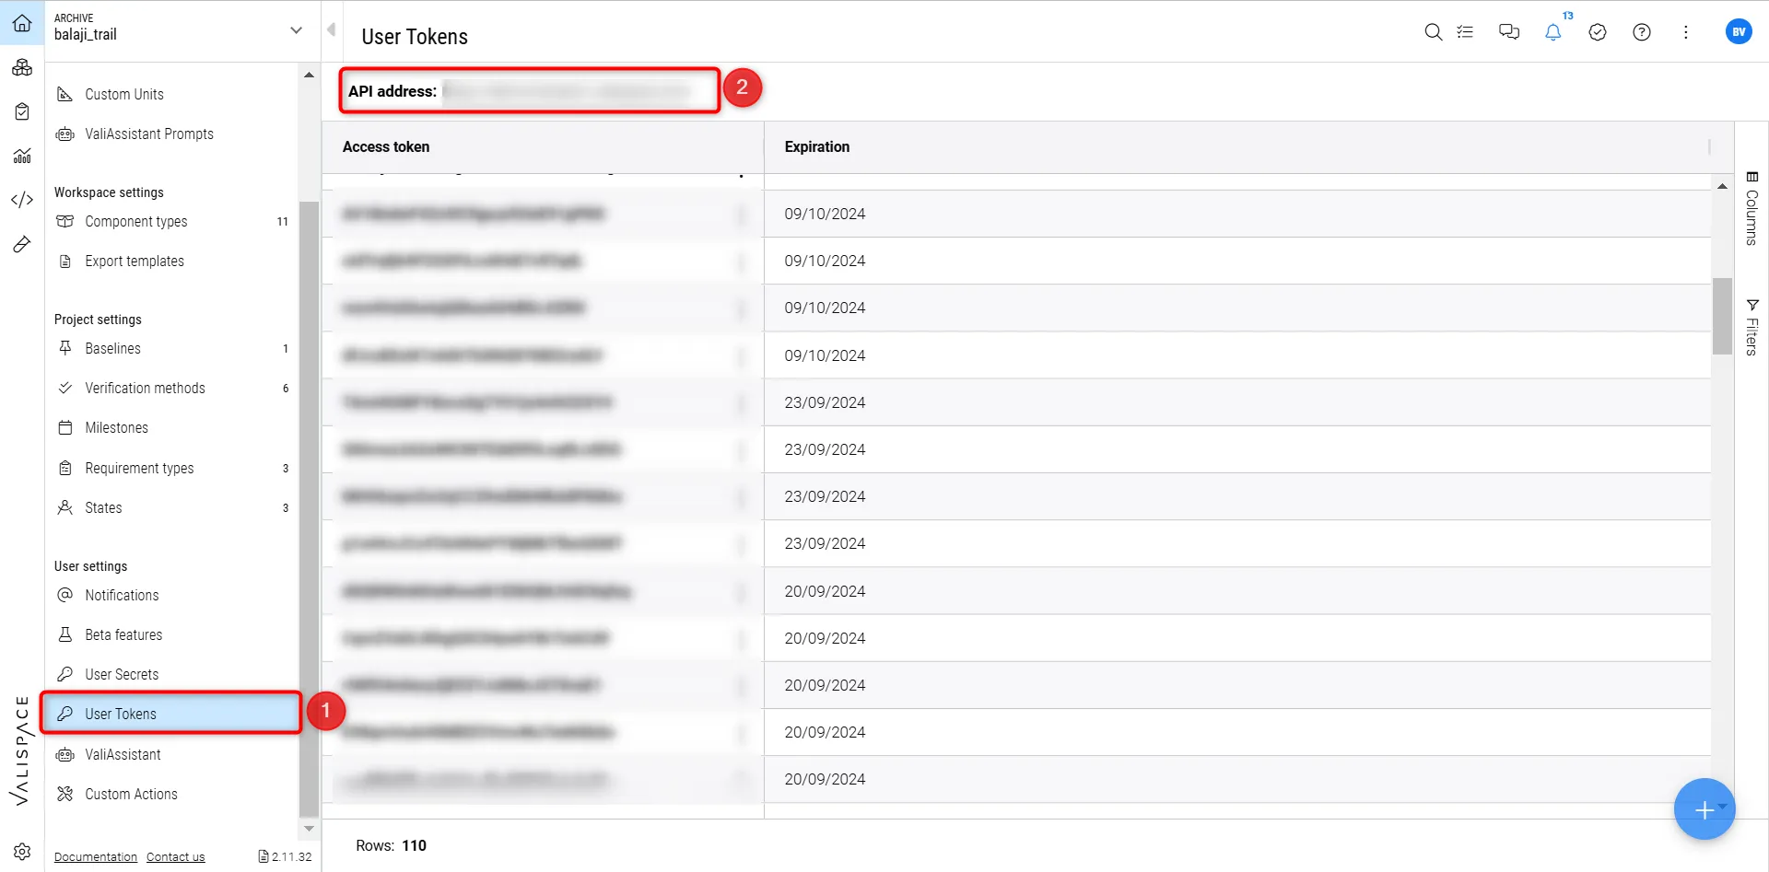Screen dimensions: 1769x872
Task: Open the analysis charts icon in left rail
Action: (x=22, y=156)
